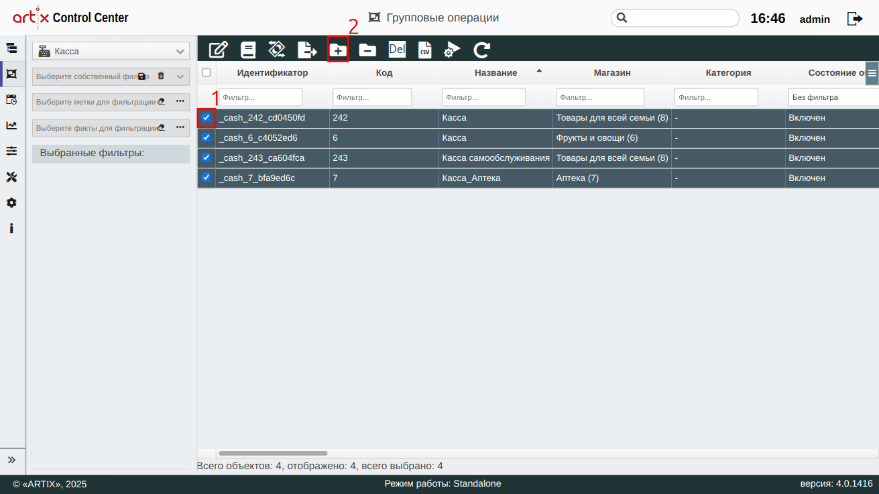Sort by the Название column header
Screen dimensions: 879x494
point(495,72)
